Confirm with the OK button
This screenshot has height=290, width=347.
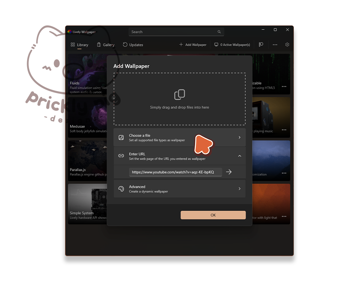tap(213, 215)
